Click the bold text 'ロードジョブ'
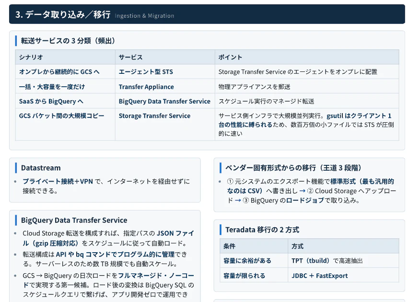Screen dimensions: 408x302 pos(305,200)
